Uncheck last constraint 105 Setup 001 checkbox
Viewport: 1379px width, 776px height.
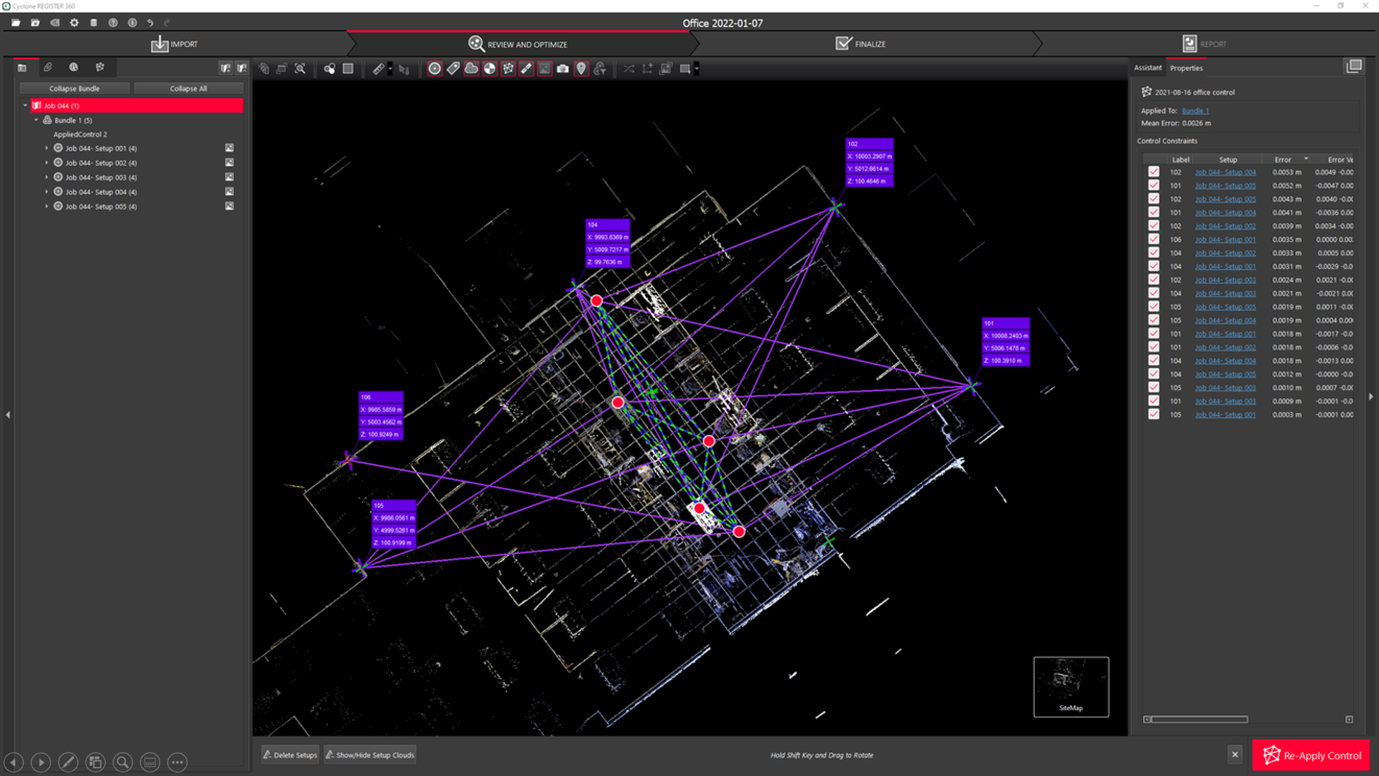(x=1153, y=415)
